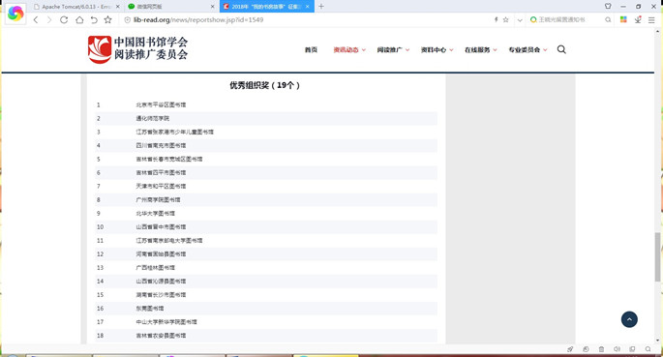Switch to the 微信网页版 tab
663x357 pixels.
click(x=170, y=7)
